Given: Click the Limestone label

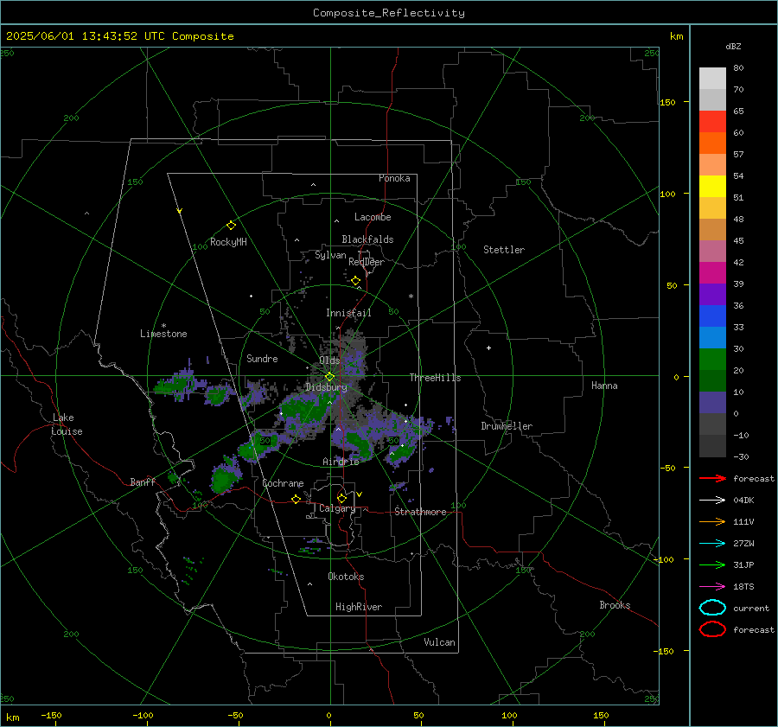Looking at the screenshot, I should coord(163,334).
